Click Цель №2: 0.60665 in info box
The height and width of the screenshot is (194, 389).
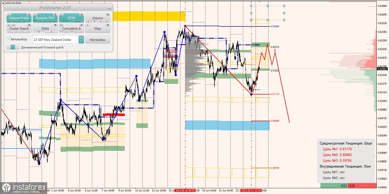pos(338,155)
